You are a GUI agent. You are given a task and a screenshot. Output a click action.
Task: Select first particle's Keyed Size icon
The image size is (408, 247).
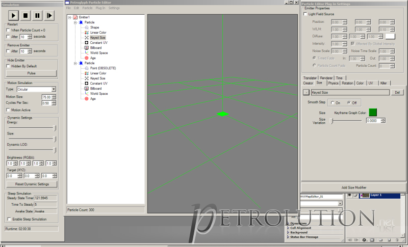(x=87, y=38)
